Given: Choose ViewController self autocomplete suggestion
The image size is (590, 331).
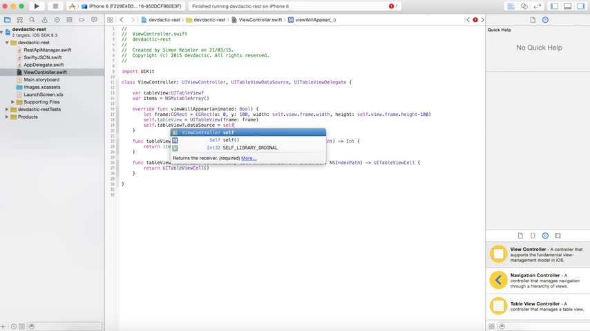Looking at the screenshot, I should 248,132.
